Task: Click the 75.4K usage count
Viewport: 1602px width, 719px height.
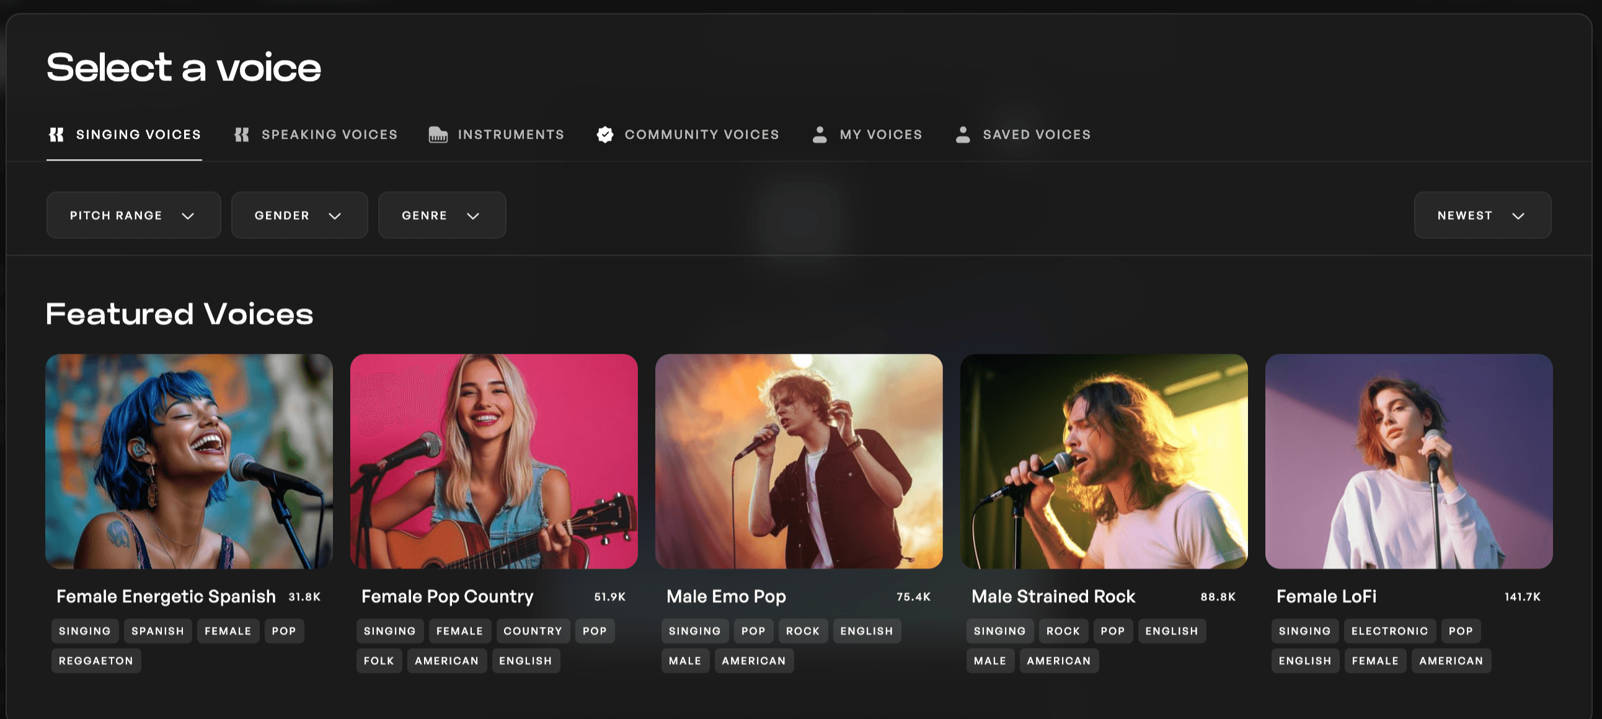Action: [x=914, y=596]
